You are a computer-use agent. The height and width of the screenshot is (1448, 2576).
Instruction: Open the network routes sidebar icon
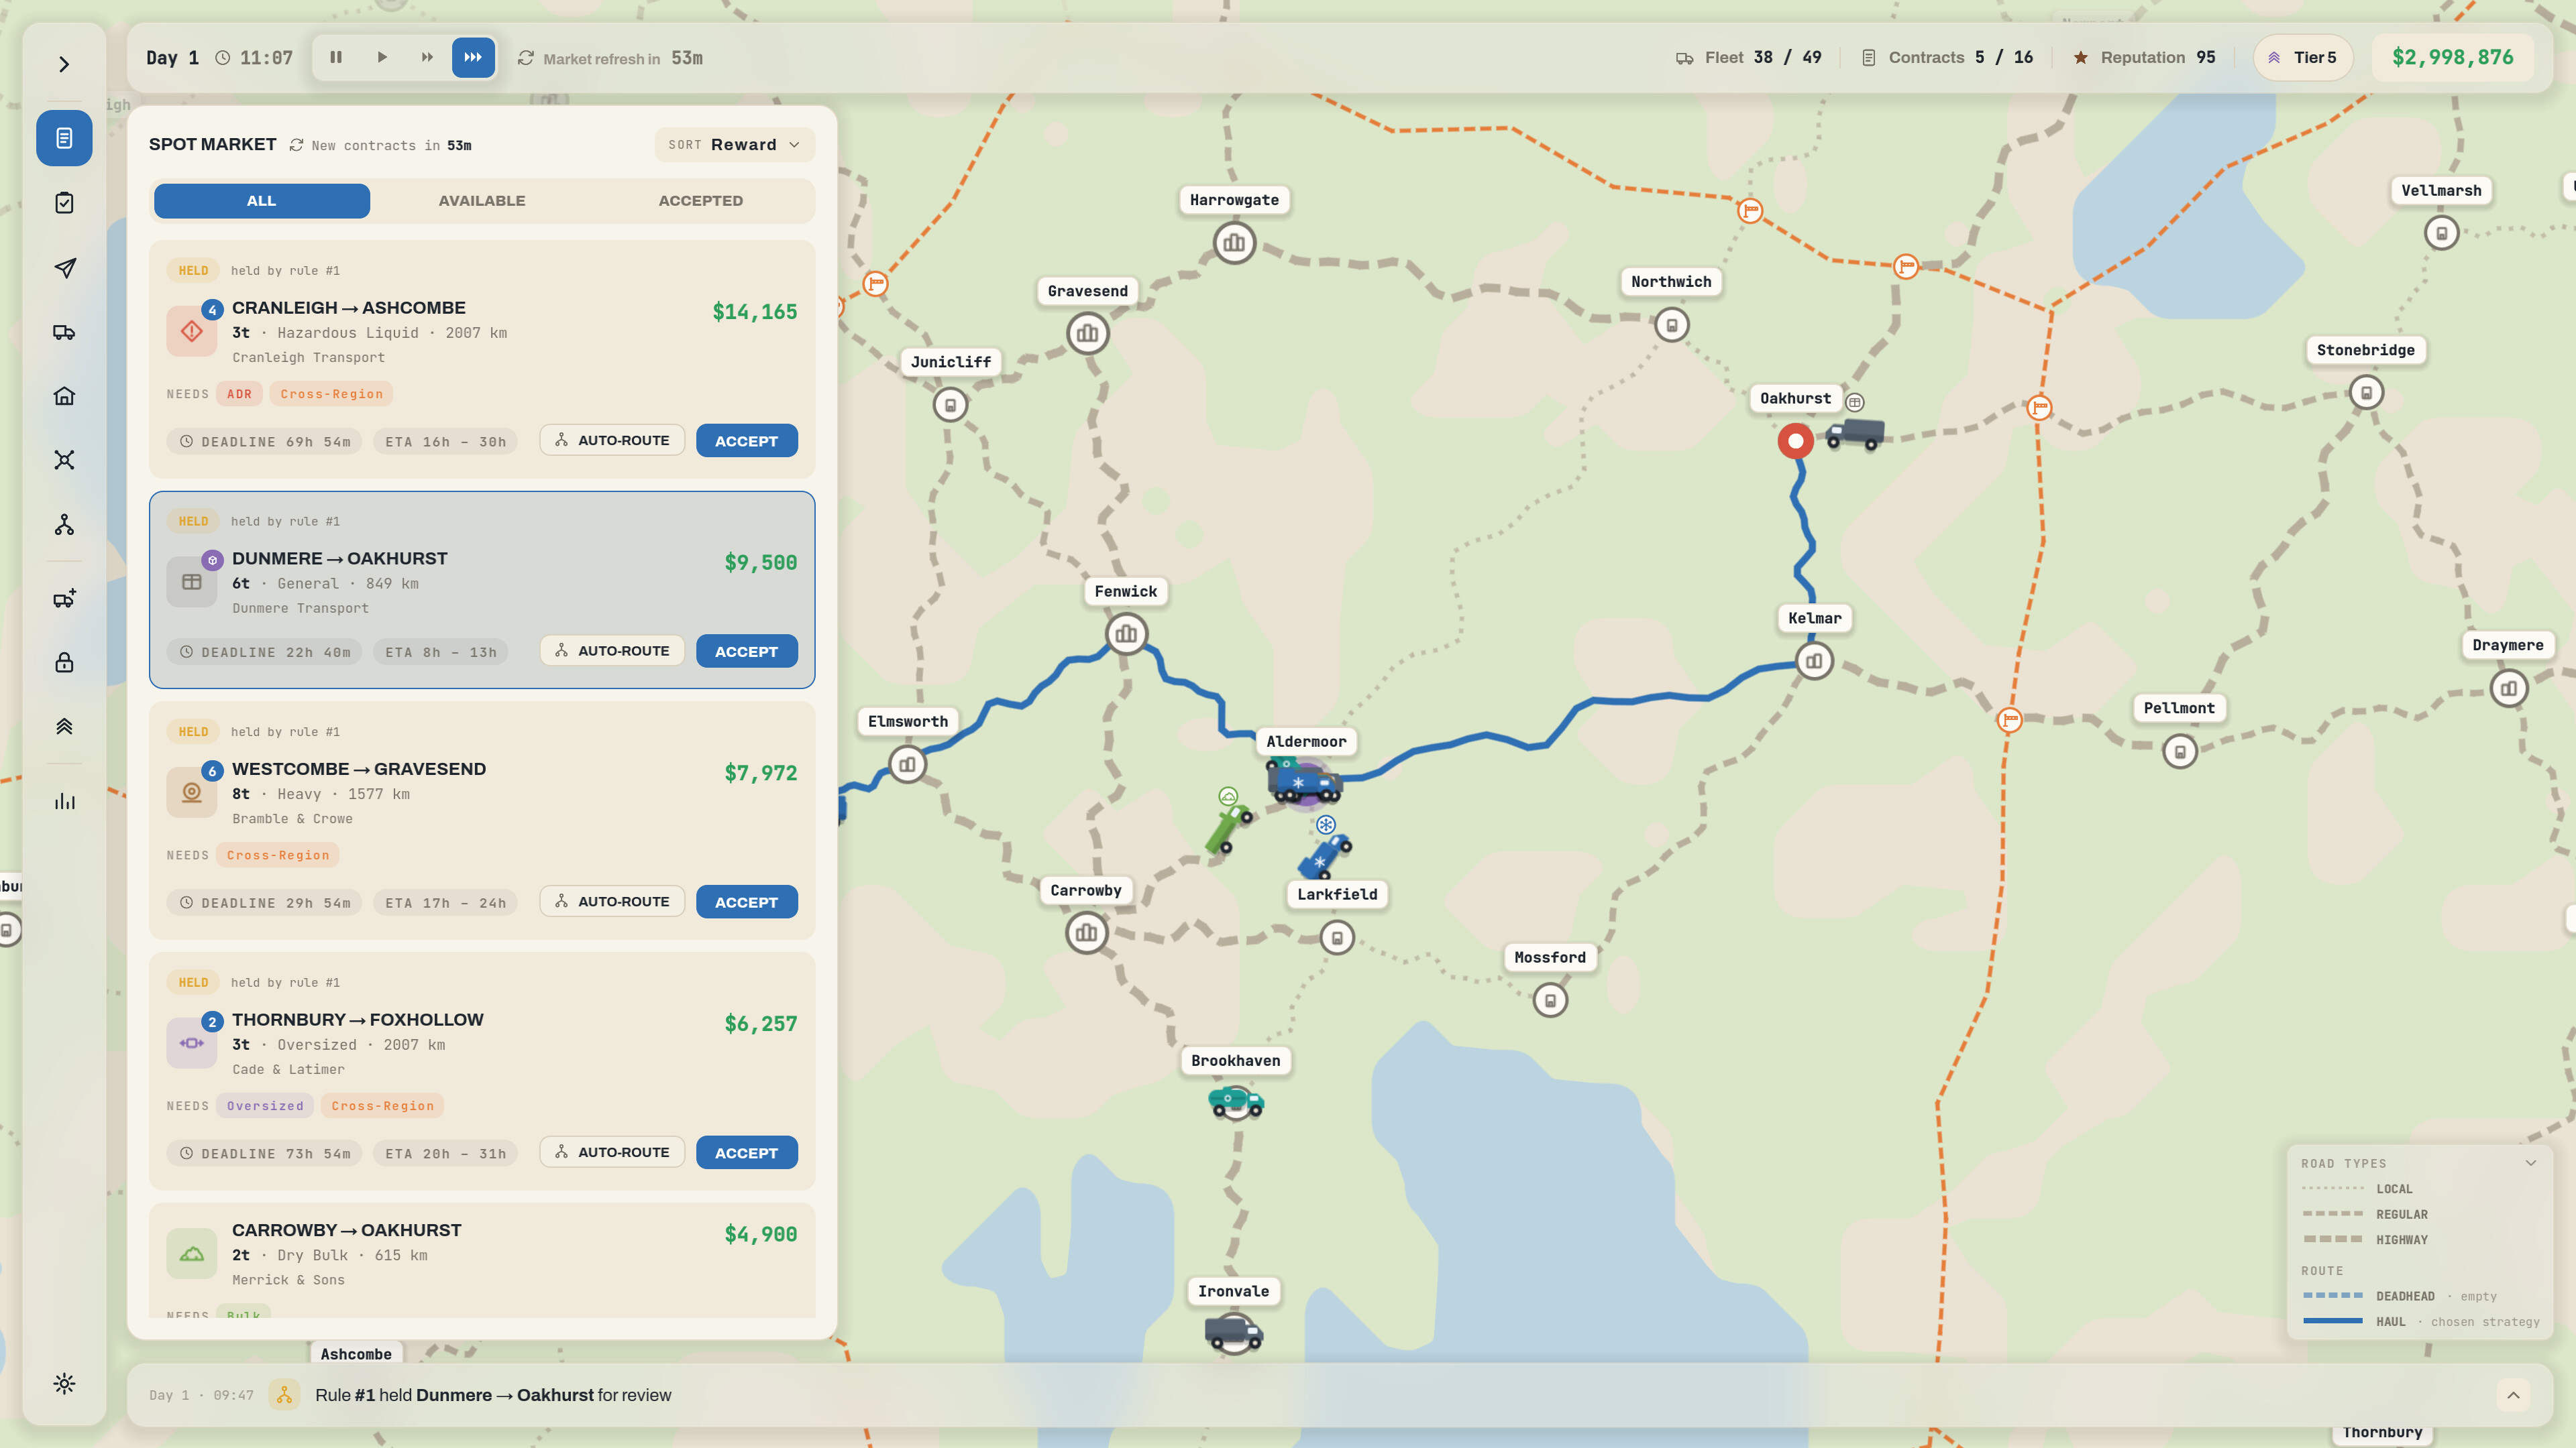tap(64, 460)
